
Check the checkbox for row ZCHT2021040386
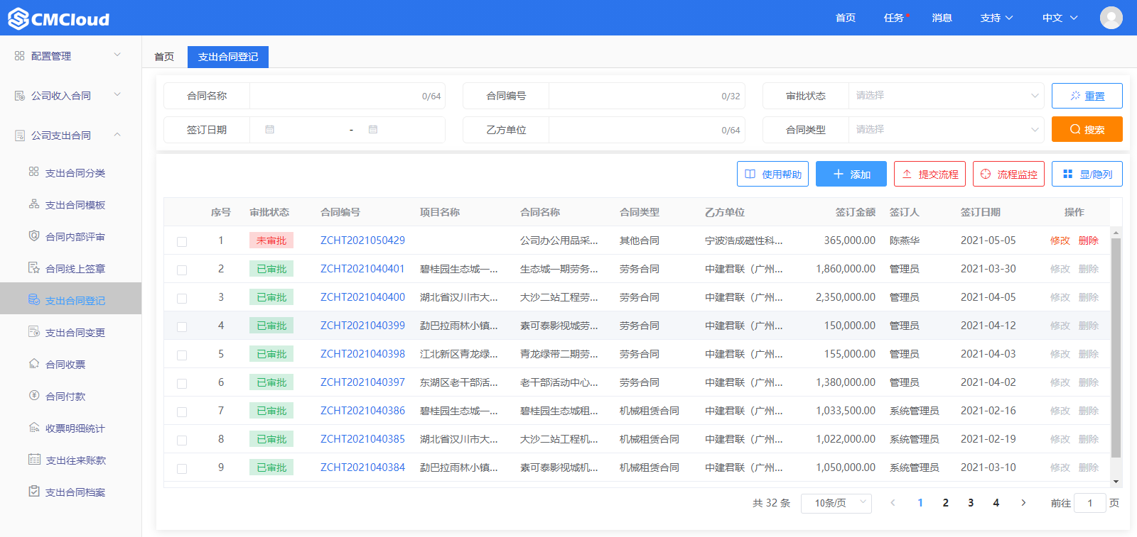182,412
